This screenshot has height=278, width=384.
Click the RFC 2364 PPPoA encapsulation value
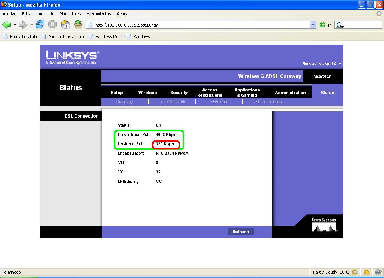[172, 154]
